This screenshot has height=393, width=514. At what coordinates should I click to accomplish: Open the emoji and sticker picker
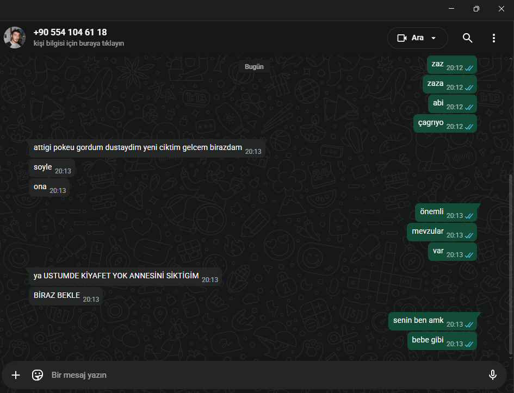click(x=38, y=375)
